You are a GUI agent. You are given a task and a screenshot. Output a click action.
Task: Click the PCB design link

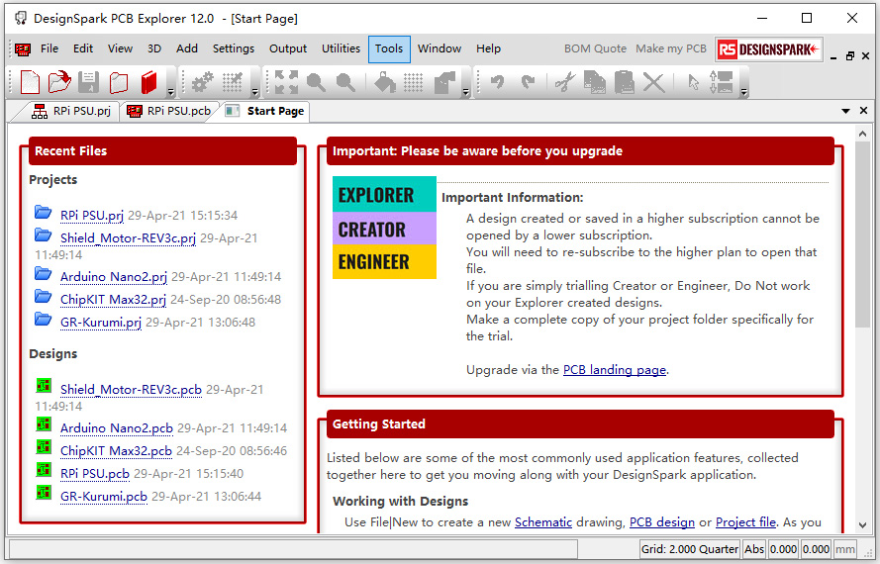point(661,522)
